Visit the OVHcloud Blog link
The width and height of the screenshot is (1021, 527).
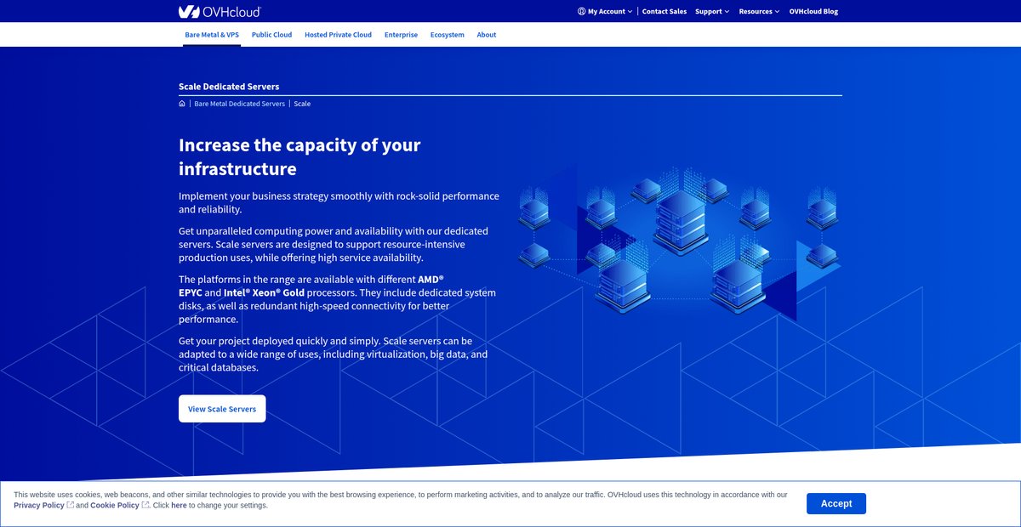[x=813, y=12]
